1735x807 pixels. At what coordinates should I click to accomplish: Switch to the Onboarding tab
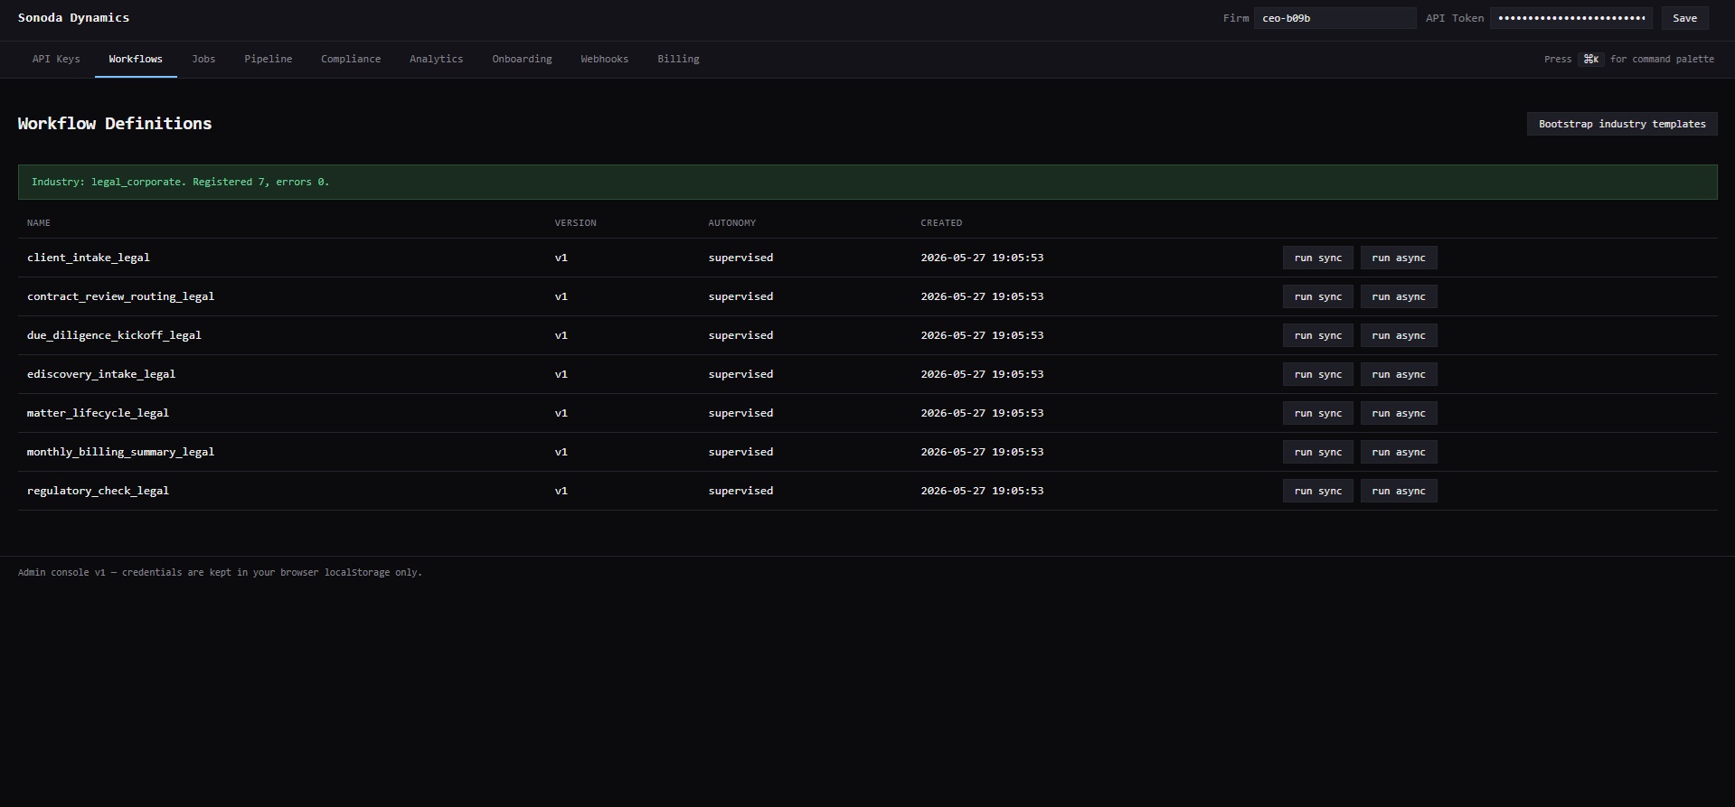point(522,59)
